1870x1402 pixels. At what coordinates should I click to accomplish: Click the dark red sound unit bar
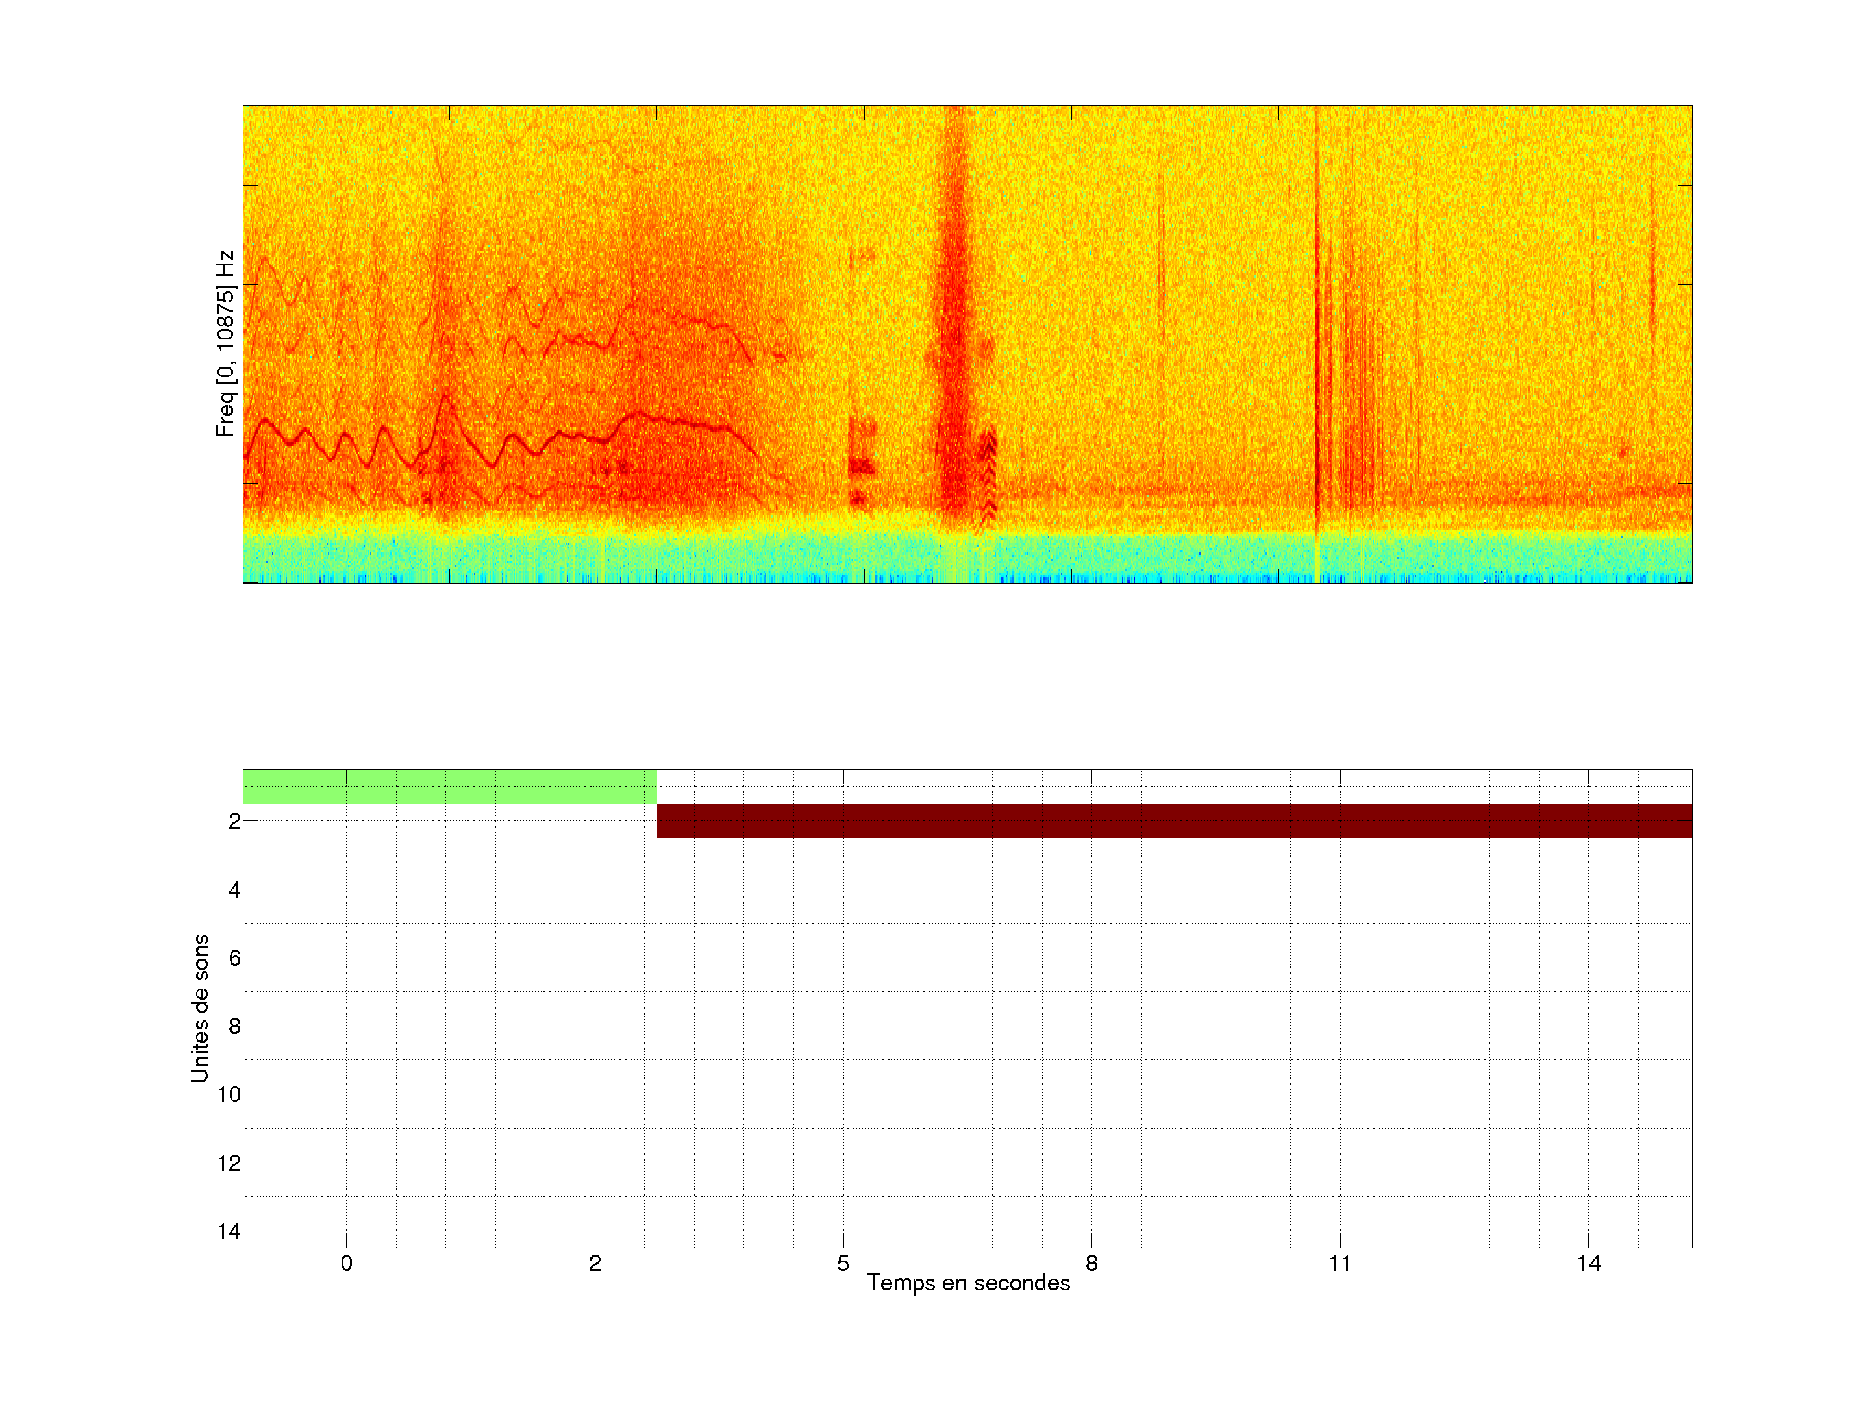tap(1173, 820)
